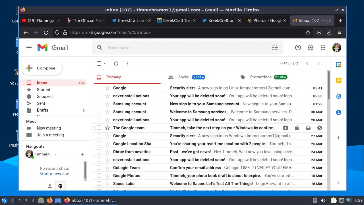Open Hangouts contacts person icon
This screenshot has width=364, height=205.
[50, 186]
